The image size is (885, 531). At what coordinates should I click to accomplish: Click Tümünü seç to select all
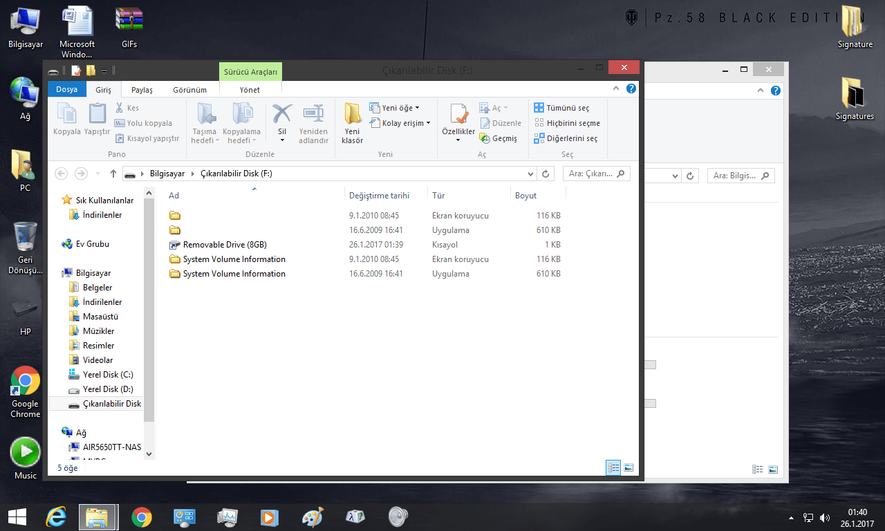point(561,108)
